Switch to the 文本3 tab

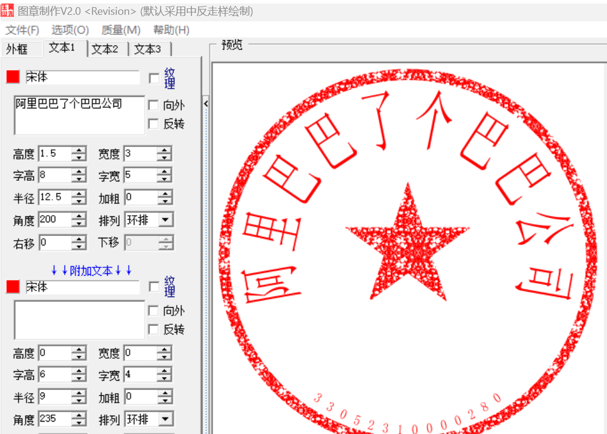[150, 49]
